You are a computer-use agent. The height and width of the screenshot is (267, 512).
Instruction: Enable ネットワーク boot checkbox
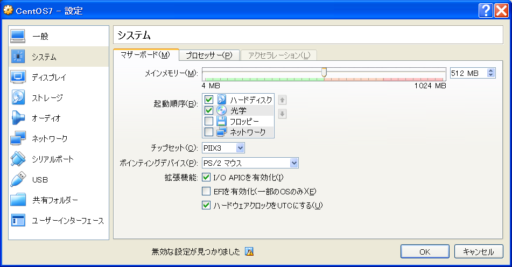click(x=209, y=132)
